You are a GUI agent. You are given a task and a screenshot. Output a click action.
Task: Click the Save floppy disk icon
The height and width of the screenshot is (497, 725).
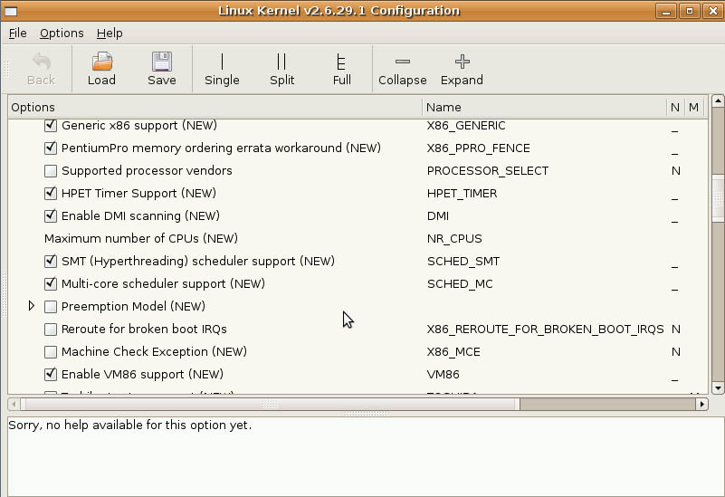pyautogui.click(x=162, y=62)
